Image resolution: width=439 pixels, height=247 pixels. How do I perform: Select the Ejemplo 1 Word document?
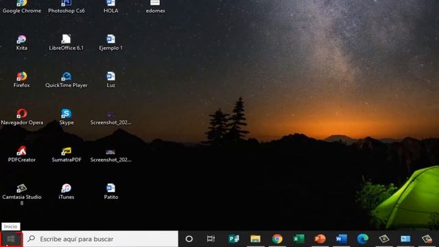pos(111,43)
